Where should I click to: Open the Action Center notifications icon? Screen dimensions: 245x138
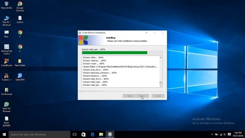click(x=229, y=135)
